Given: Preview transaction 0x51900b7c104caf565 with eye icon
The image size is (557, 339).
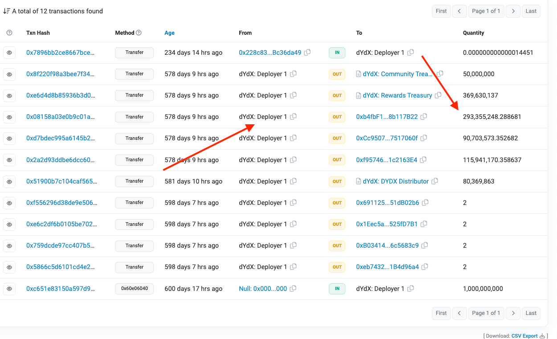Looking at the screenshot, I should pos(9,181).
